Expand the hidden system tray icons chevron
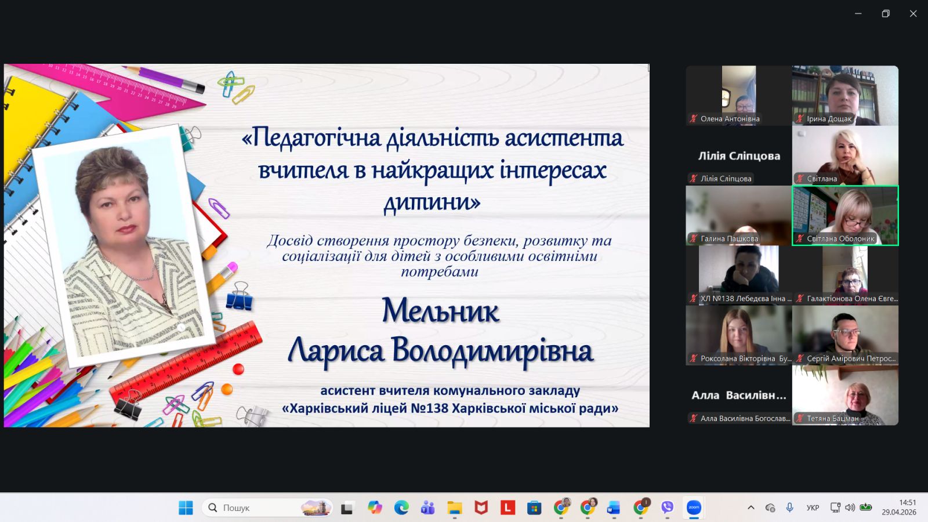The image size is (928, 522). click(x=751, y=507)
